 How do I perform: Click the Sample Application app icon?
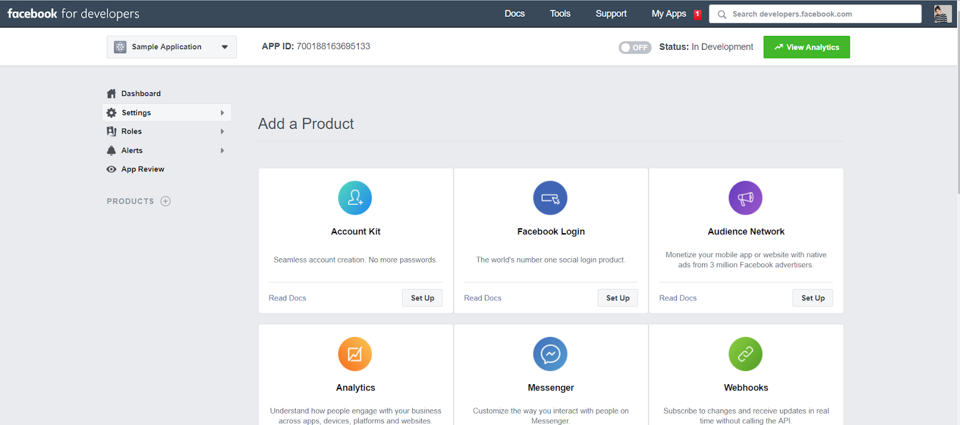121,47
